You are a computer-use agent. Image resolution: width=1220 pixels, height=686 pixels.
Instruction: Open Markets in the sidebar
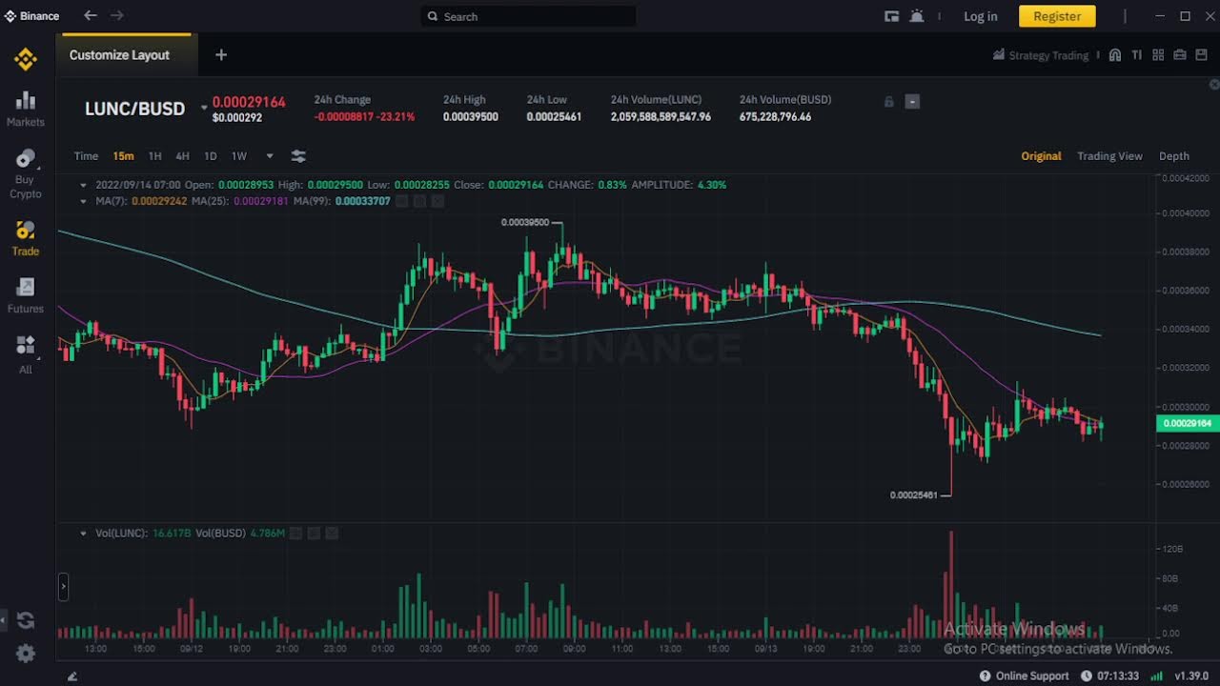[26, 109]
